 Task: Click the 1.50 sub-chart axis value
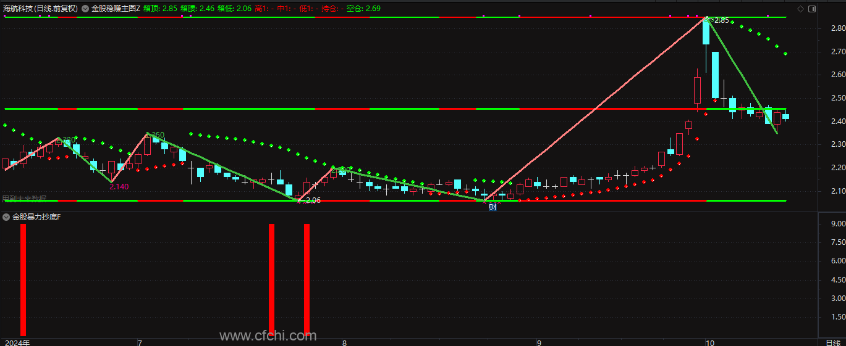coord(837,317)
